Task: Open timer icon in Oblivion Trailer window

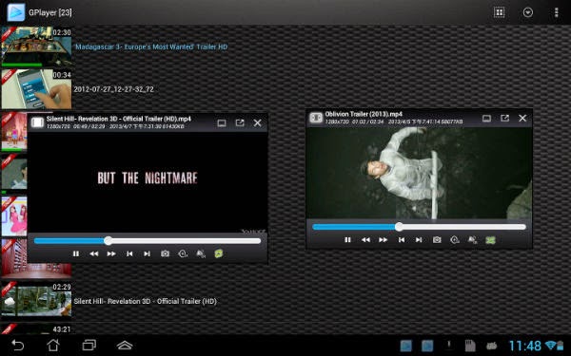Action: pyautogui.click(x=455, y=240)
